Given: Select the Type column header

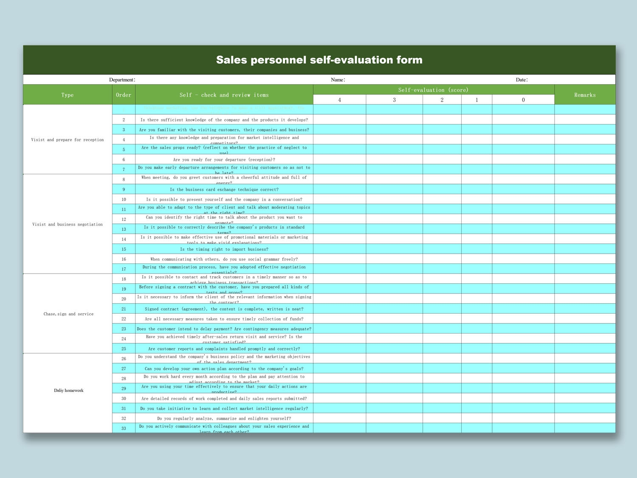Looking at the screenshot, I should coord(67,95).
